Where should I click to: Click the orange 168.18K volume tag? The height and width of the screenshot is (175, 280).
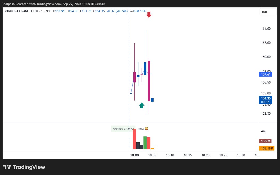click(x=267, y=148)
